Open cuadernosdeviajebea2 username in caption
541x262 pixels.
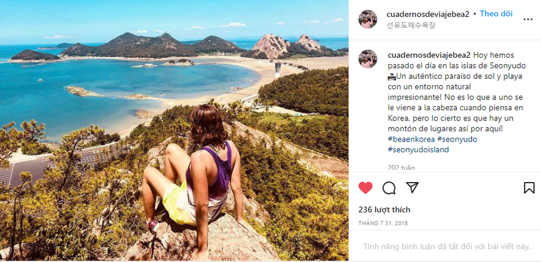pyautogui.click(x=429, y=55)
